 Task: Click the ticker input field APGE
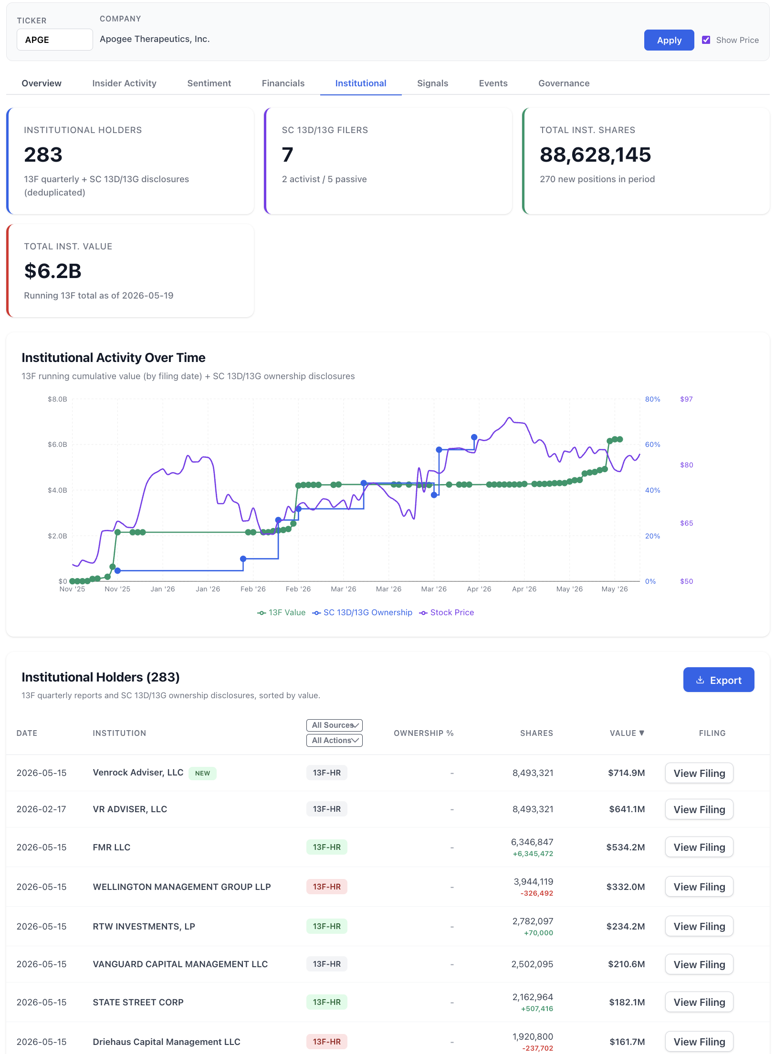(55, 40)
